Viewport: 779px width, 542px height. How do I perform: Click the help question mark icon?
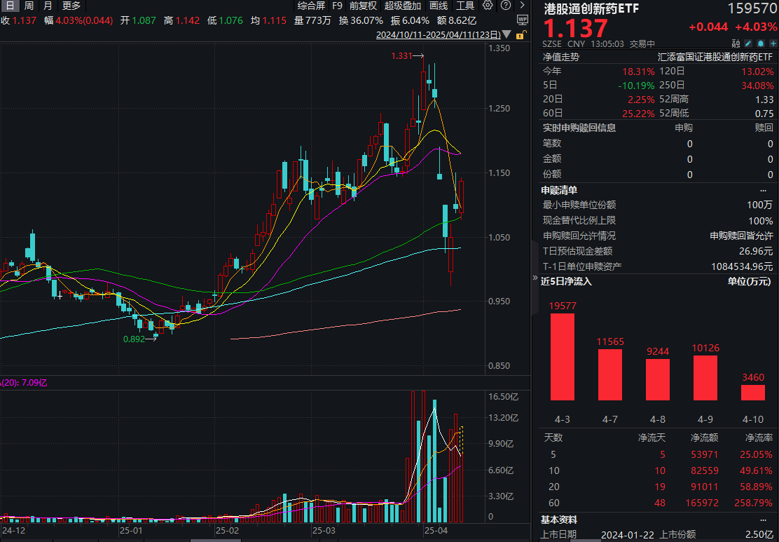506,6
